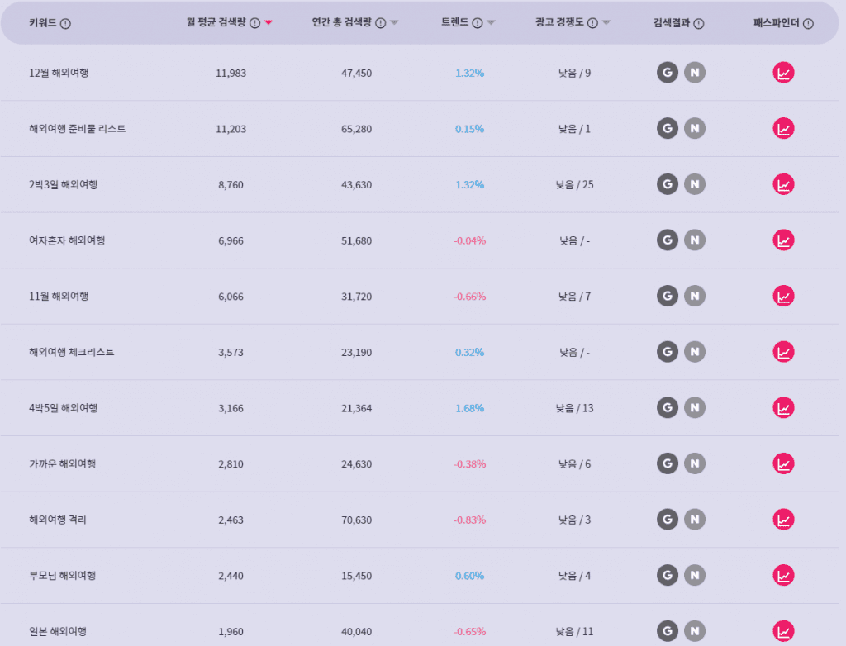Open Naver results for 해외여행 준비물 리스트
The image size is (846, 646).
tap(695, 128)
